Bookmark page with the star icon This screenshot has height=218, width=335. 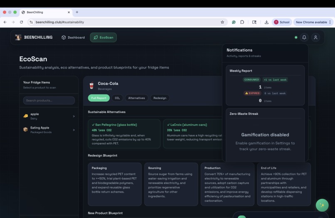[222, 22]
